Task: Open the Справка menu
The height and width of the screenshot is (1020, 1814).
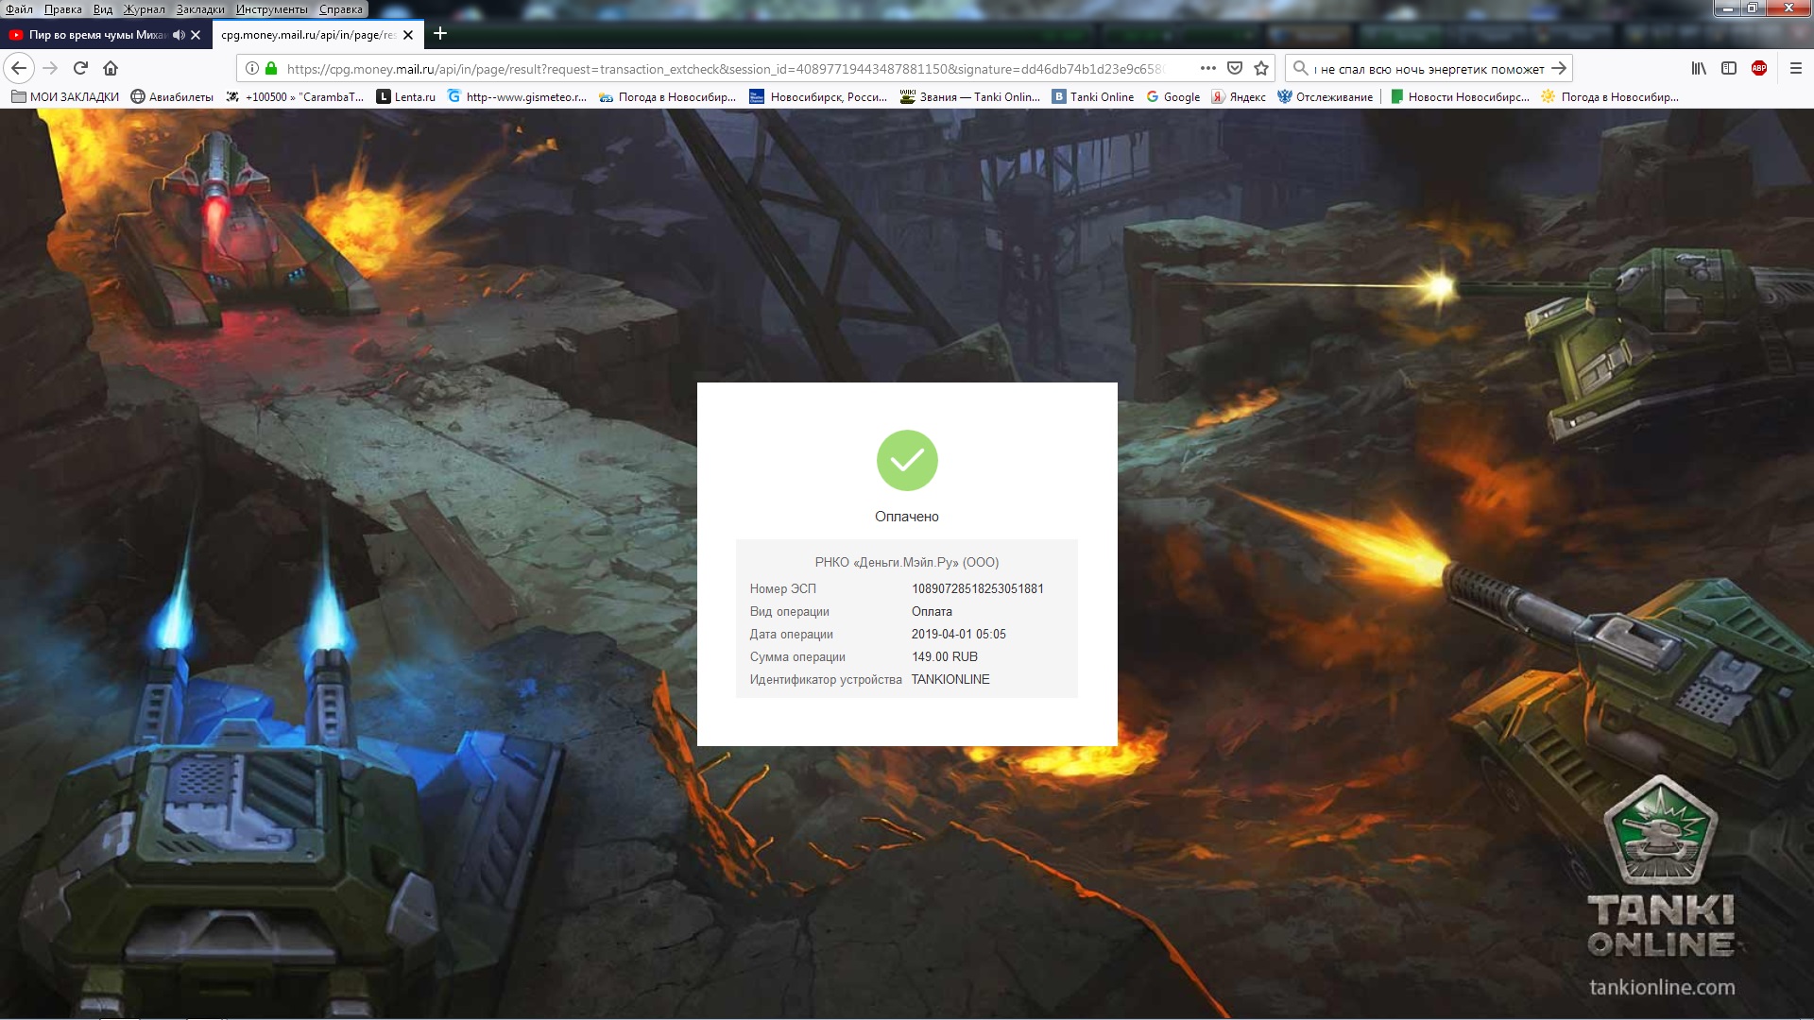Action: tap(341, 9)
